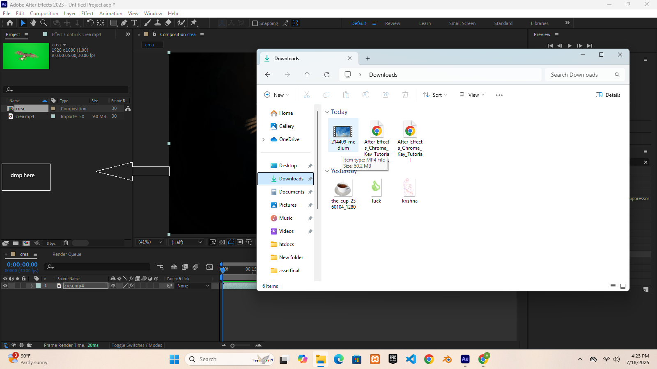This screenshot has width=657, height=369.
Task: Select the Horizontal Type tool
Action: [x=134, y=23]
